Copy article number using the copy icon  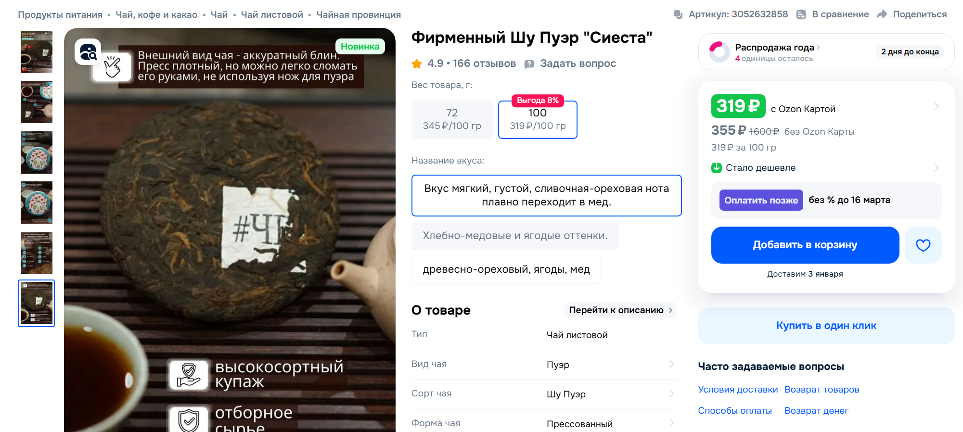pyautogui.click(x=678, y=14)
